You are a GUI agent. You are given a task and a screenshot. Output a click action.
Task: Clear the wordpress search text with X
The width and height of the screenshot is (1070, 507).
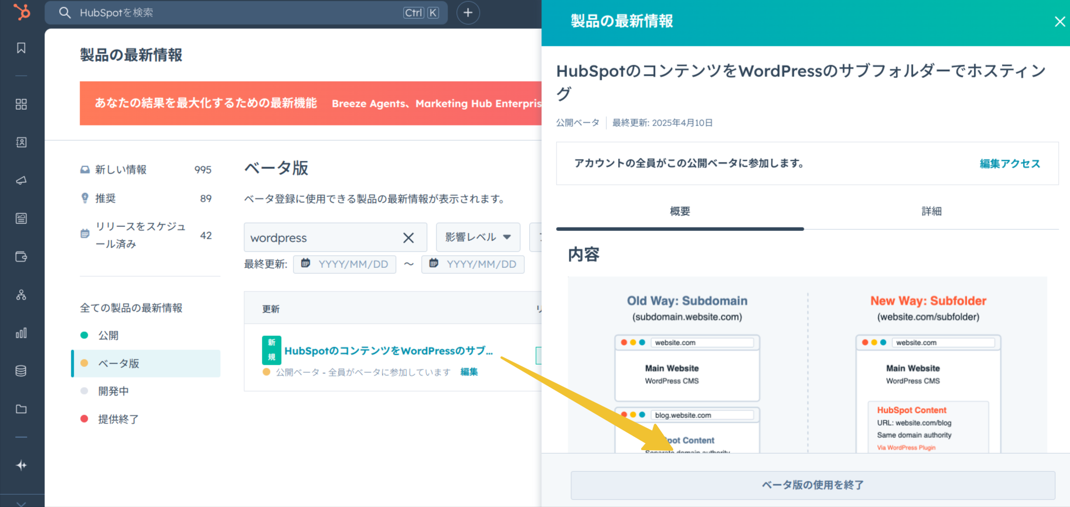[x=408, y=238]
